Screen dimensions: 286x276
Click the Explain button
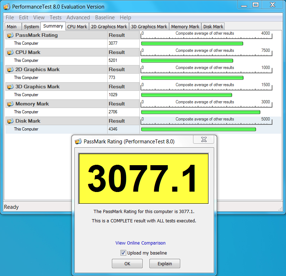pos(165,263)
